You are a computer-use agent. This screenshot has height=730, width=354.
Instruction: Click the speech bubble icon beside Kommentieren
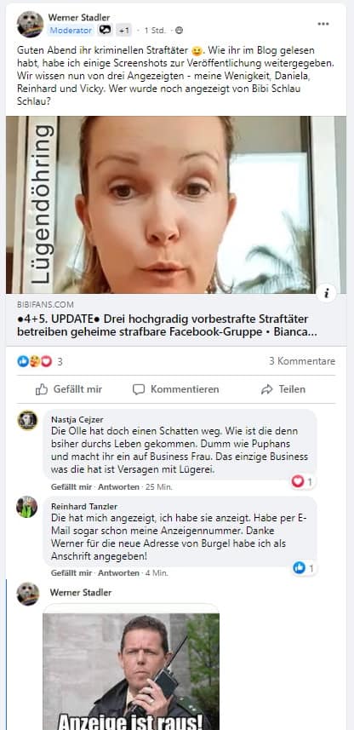pyautogui.click(x=139, y=389)
